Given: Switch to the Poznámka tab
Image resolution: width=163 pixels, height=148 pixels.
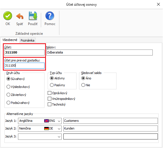Looking at the screenshot, I should click(x=27, y=40).
